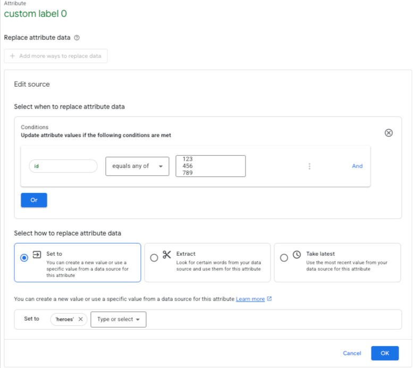Select the Set to radio button
The height and width of the screenshot is (368, 414).
coord(24,257)
